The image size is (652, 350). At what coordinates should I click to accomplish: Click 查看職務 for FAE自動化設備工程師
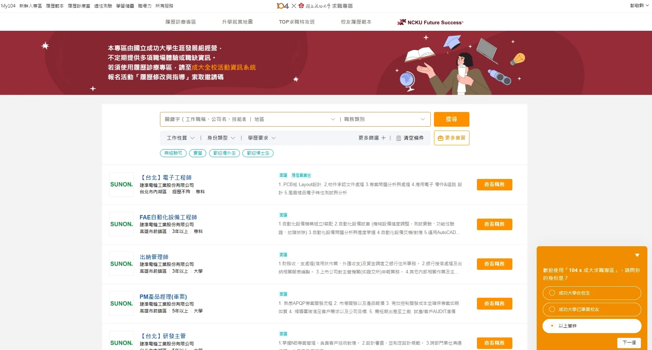(494, 224)
